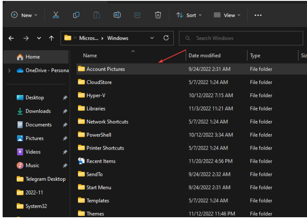Show recent locations dropdown chevron
This screenshot has width=307, height=219.
[39, 38]
